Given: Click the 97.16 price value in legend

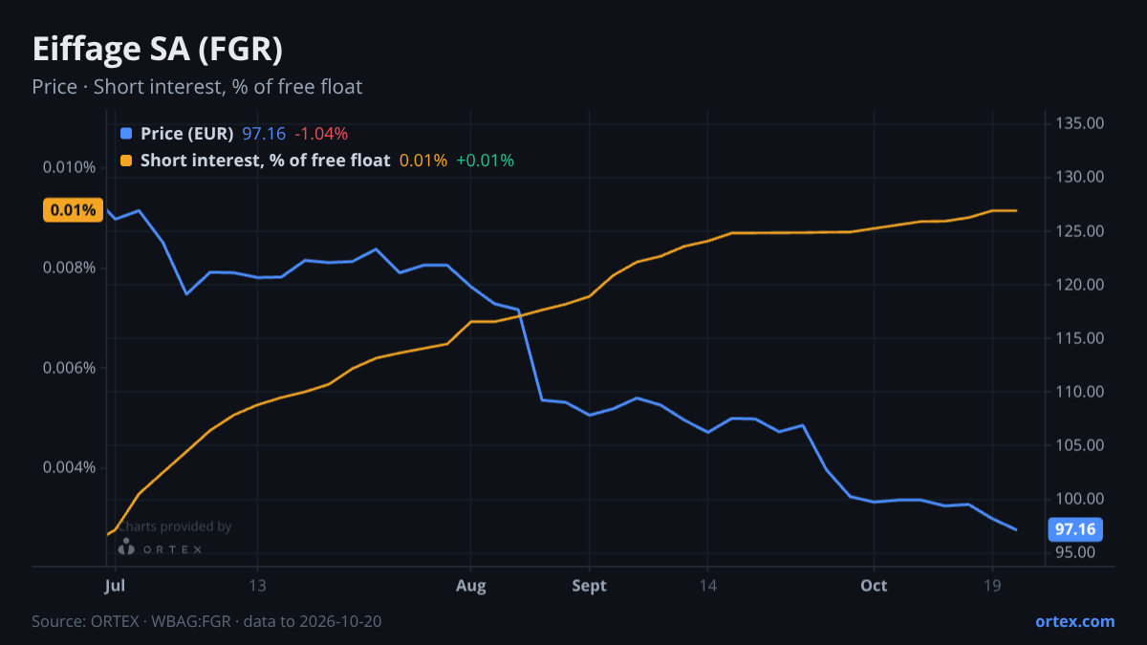Looking at the screenshot, I should click(265, 134).
